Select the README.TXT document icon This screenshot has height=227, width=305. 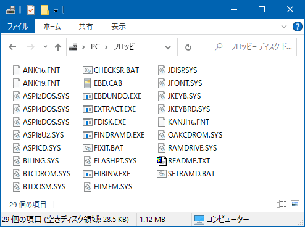pos(162,161)
